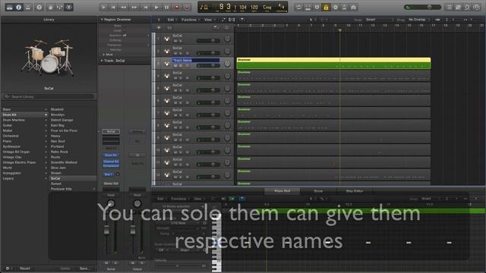Toggle the Editors scissors button in the toolbar
The width and height of the screenshot is (486, 273).
(x=69, y=7)
